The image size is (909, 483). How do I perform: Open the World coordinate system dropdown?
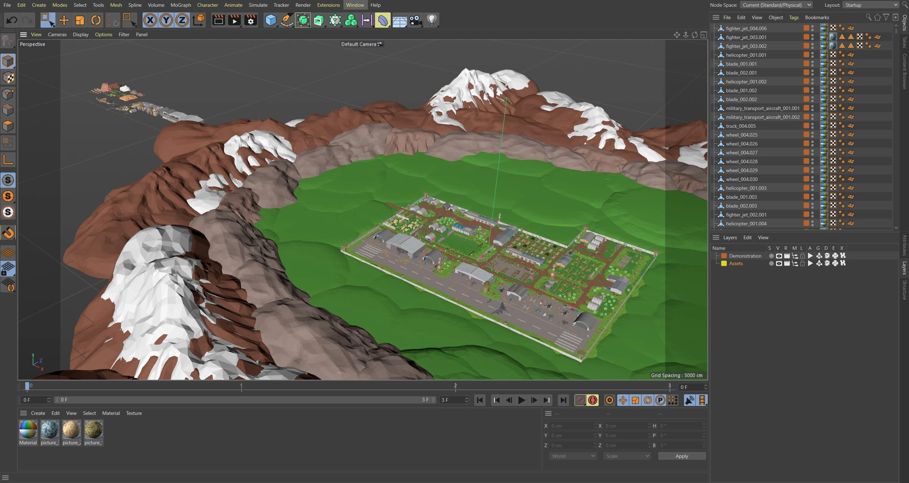tap(573, 456)
